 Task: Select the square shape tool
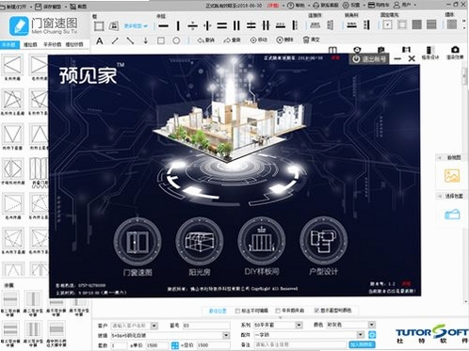(x=161, y=40)
